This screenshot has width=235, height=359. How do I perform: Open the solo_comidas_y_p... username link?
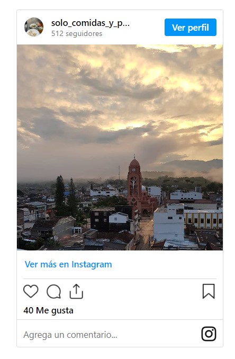[x=91, y=23]
